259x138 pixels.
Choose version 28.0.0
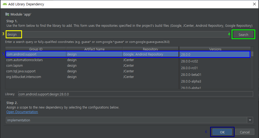coord(215,54)
